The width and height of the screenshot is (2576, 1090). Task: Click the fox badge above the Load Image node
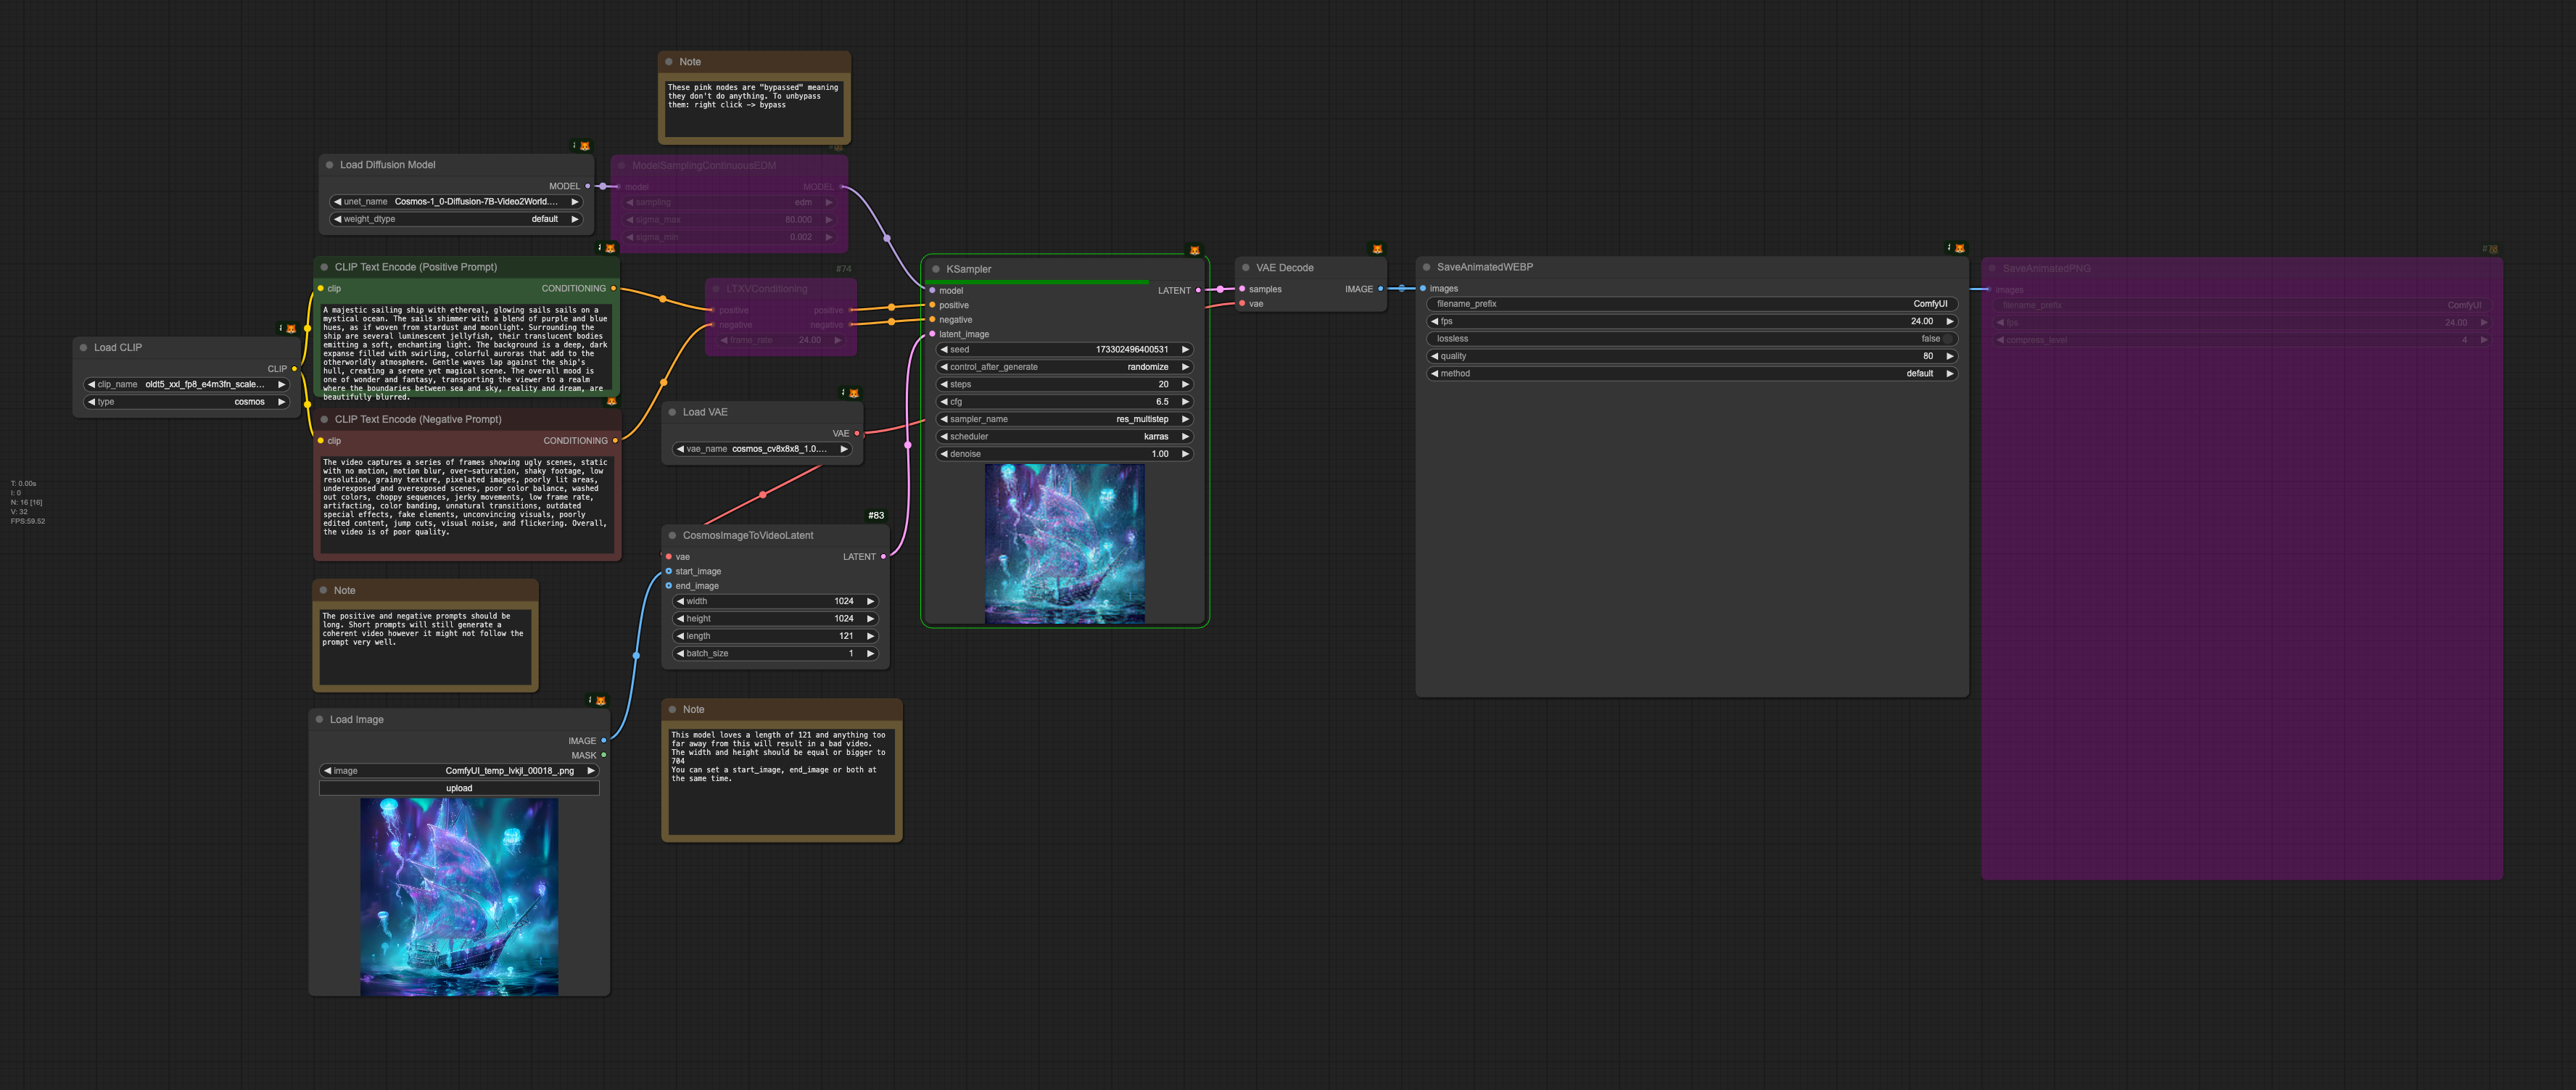pyautogui.click(x=600, y=700)
